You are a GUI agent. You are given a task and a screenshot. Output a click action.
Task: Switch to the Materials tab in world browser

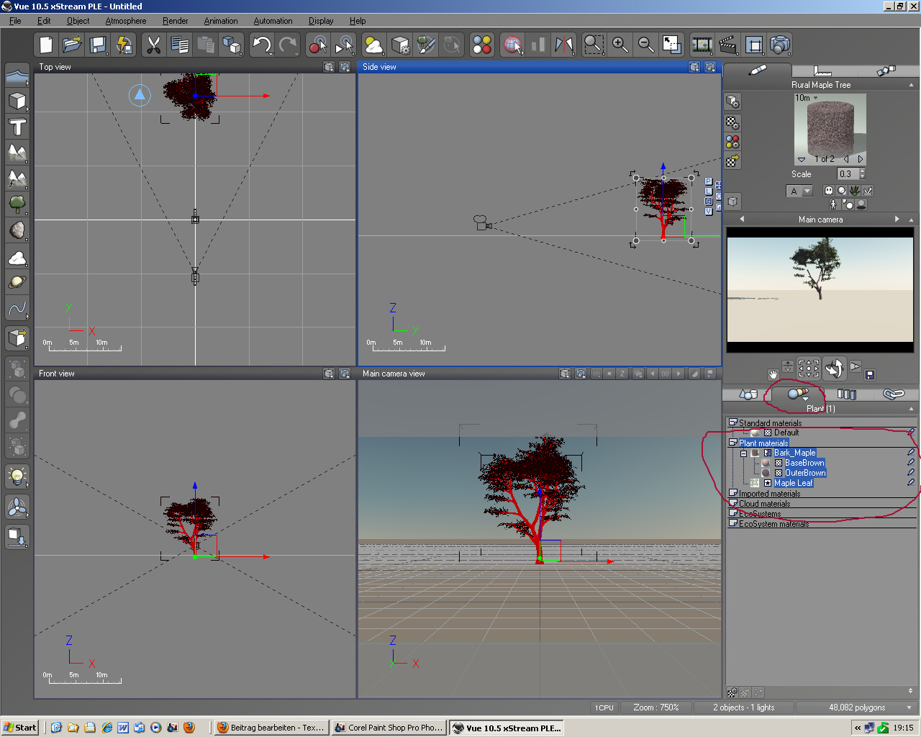pyautogui.click(x=797, y=394)
